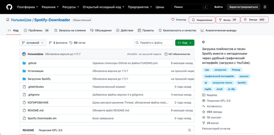Select the cpp topic tag
Image resolution: width=274 pixels, height=135 pixels.
(207, 70)
